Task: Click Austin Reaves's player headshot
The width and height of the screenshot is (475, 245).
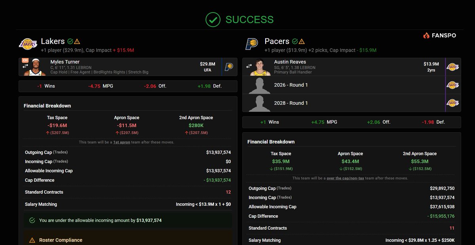Action: tap(260, 67)
